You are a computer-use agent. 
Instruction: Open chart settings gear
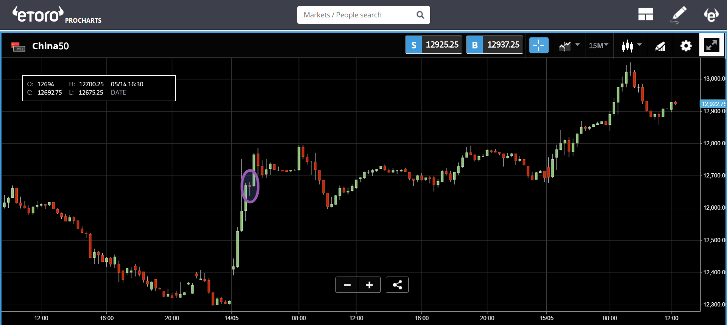pyautogui.click(x=686, y=46)
